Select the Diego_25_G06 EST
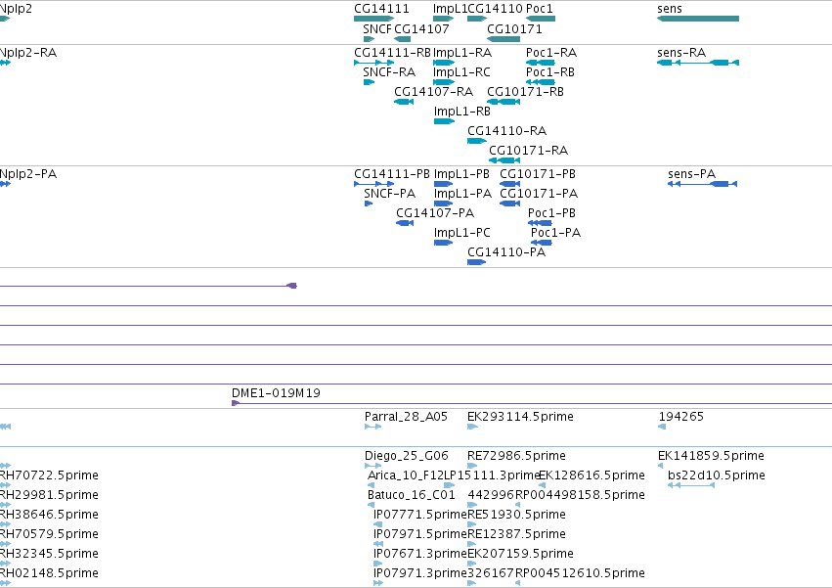The image size is (832, 588). 373,466
